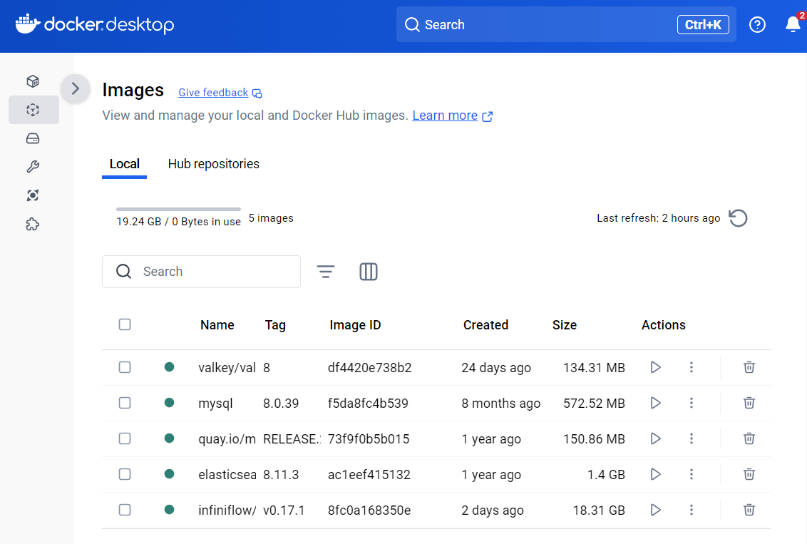Open more actions menu for mysql
Image resolution: width=807 pixels, height=544 pixels.
point(692,403)
